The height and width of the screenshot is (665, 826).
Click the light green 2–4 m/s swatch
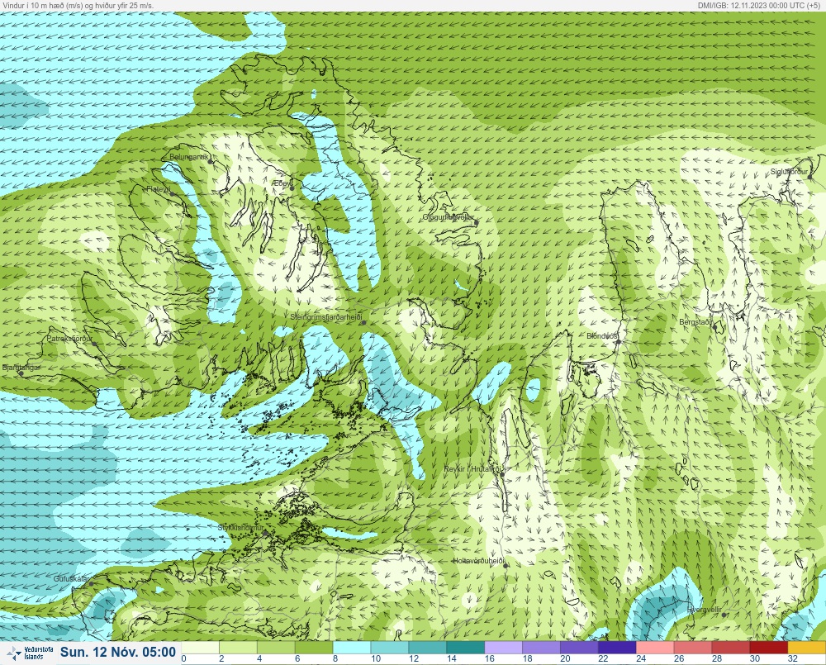pyautogui.click(x=238, y=648)
